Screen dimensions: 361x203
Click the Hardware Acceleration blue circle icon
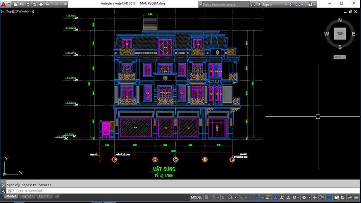[329, 197]
